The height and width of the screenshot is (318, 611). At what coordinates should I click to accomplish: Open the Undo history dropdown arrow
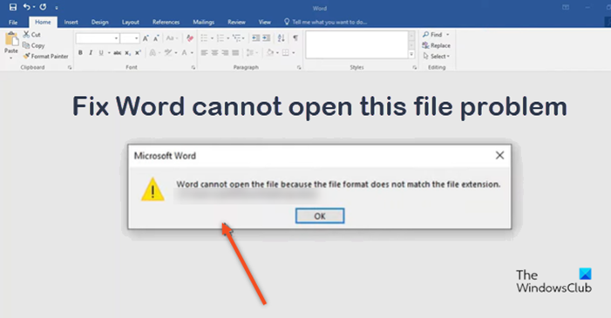34,7
